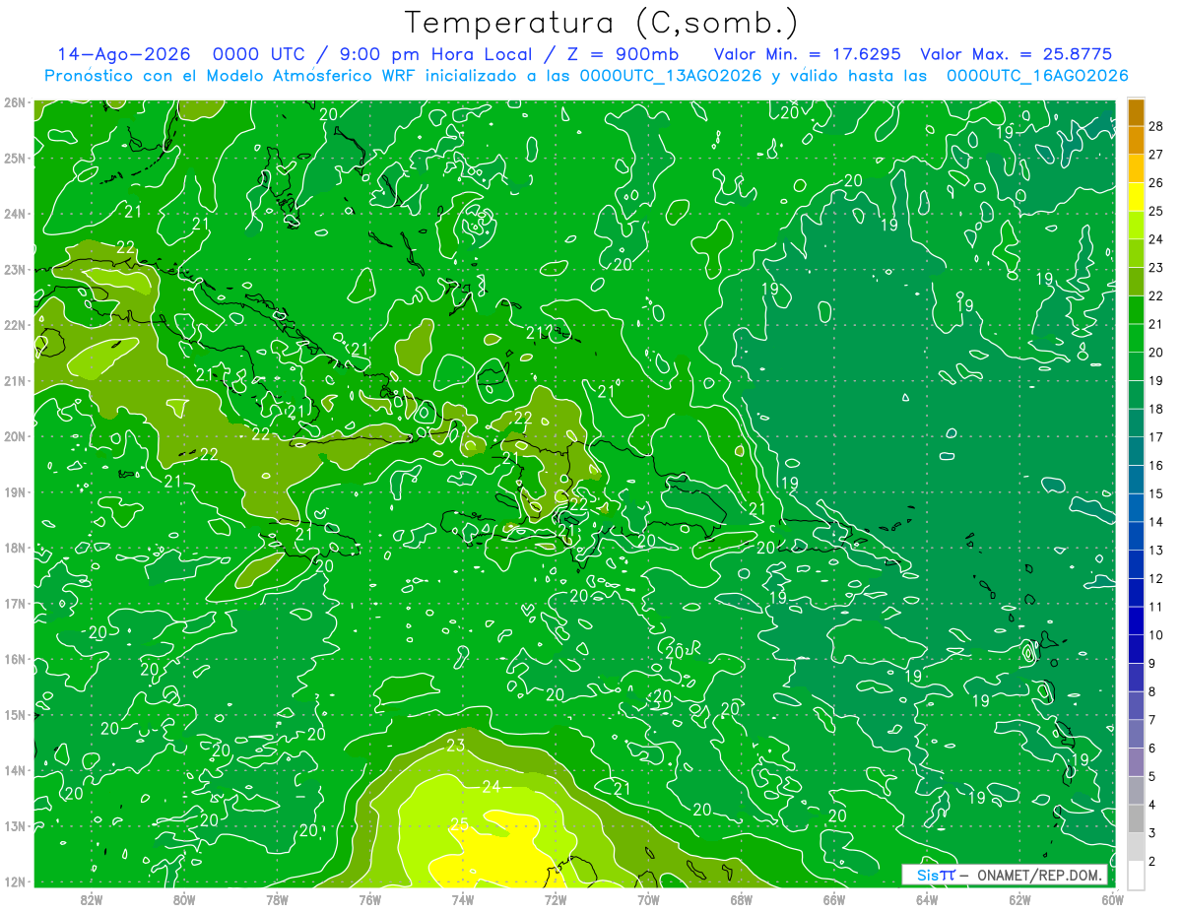Image resolution: width=1182 pixels, height=913 pixels.
Task: Click the '25' contour label on the map
Action: [459, 824]
